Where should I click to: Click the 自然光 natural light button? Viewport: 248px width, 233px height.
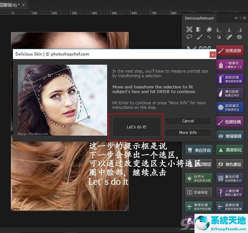(199, 178)
